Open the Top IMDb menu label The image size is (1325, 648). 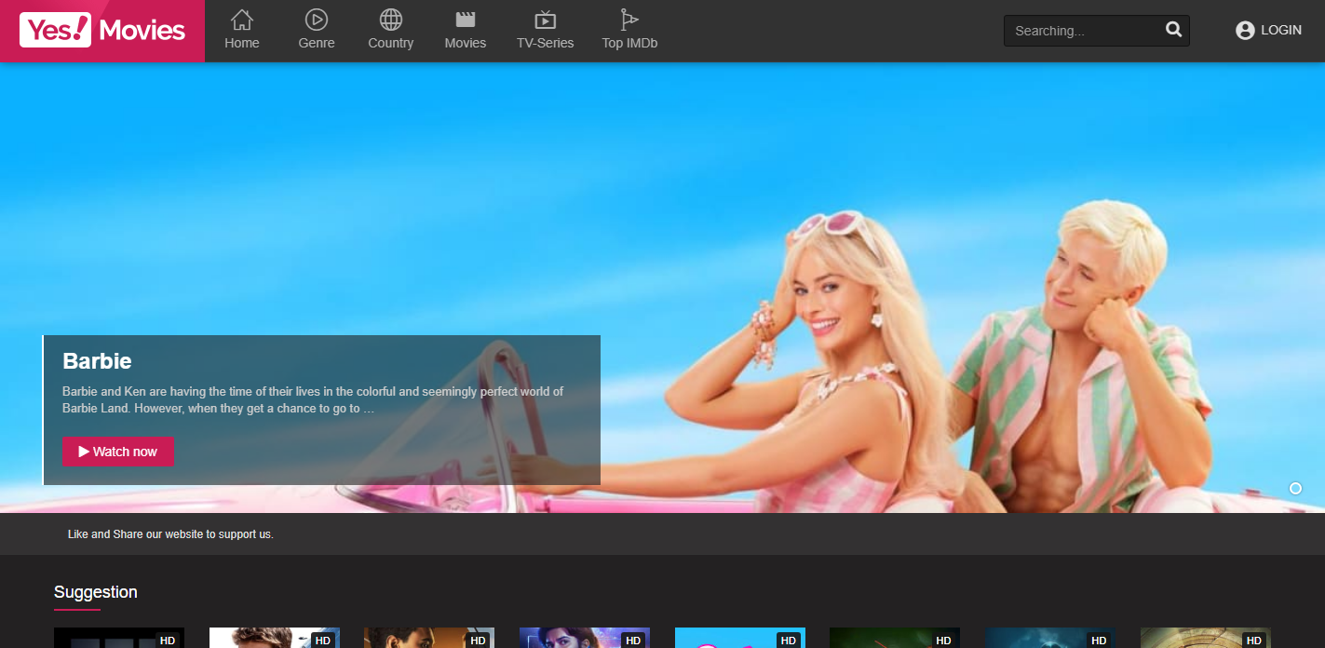click(629, 43)
